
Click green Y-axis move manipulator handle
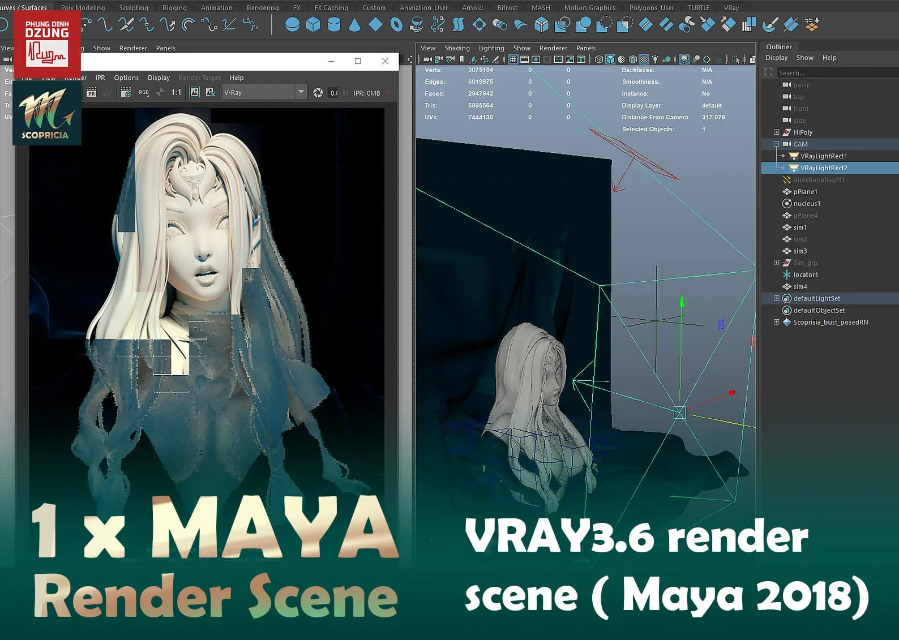click(682, 301)
